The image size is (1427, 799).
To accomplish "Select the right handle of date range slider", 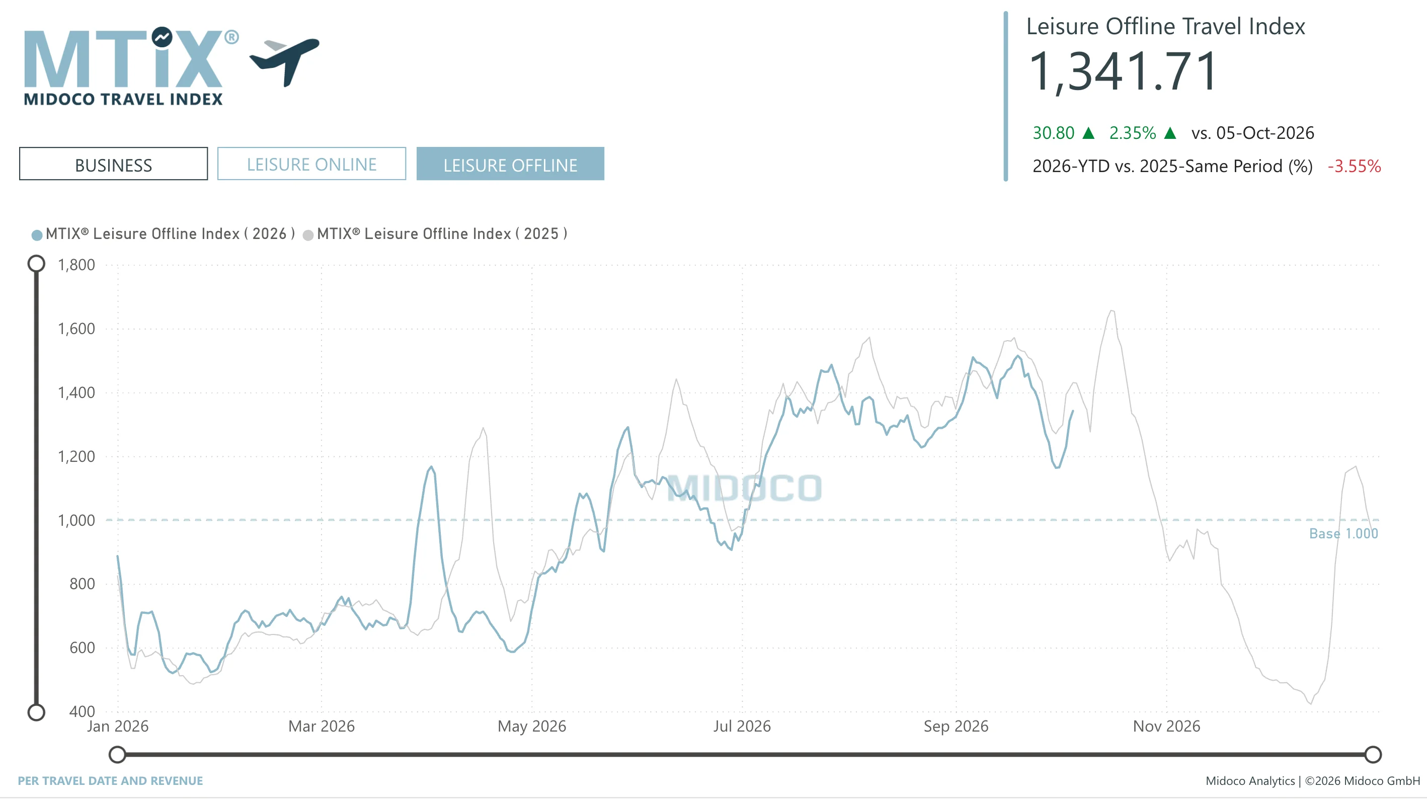I will (x=1373, y=754).
